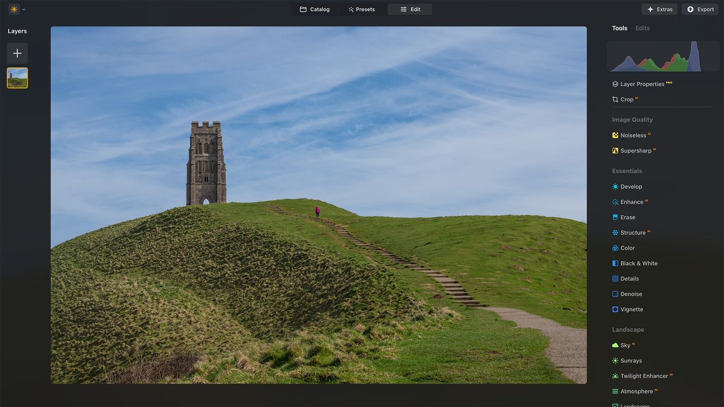Image resolution: width=724 pixels, height=407 pixels.
Task: Open the Supersharp tool label
Action: [636, 151]
